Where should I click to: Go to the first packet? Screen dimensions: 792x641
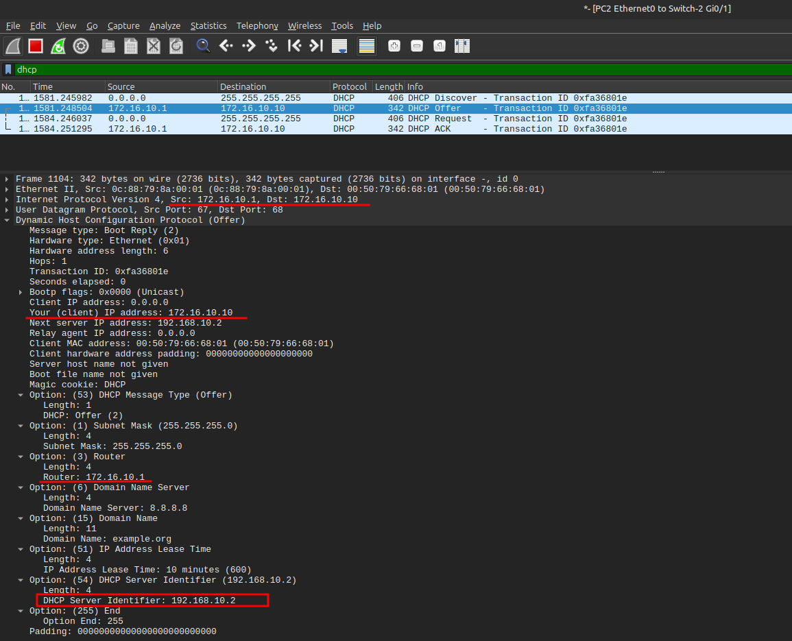coord(294,47)
